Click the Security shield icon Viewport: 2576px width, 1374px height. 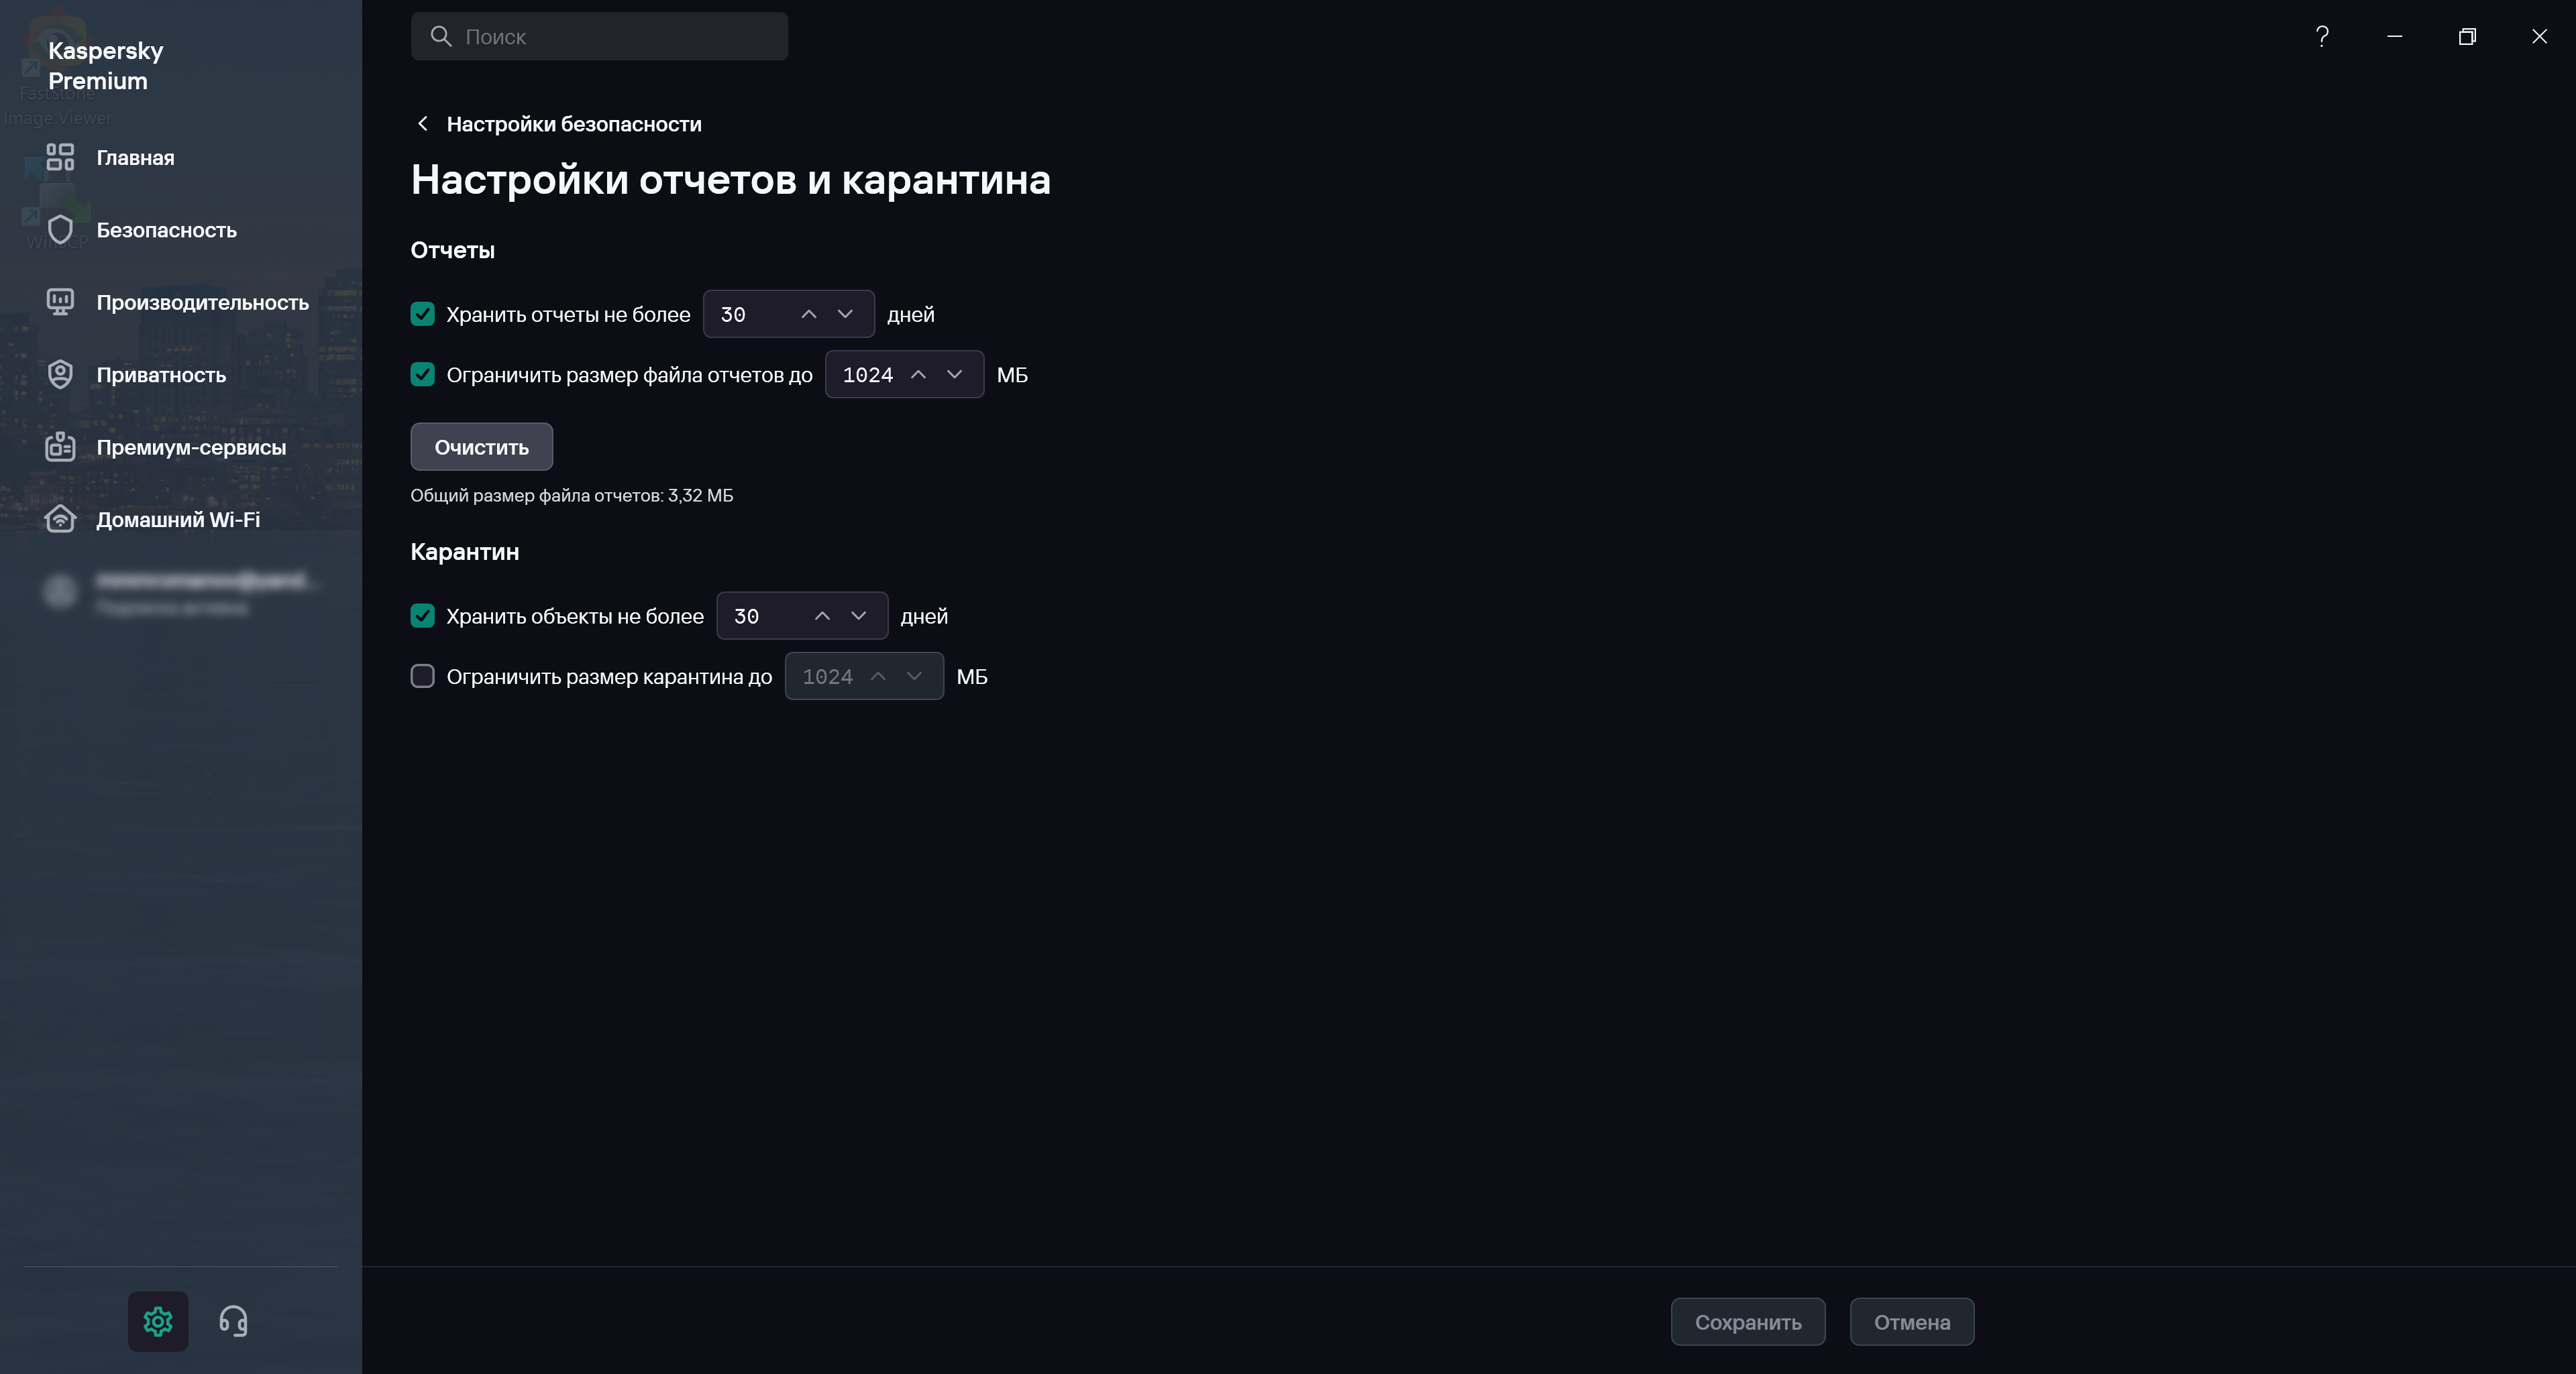(x=60, y=230)
